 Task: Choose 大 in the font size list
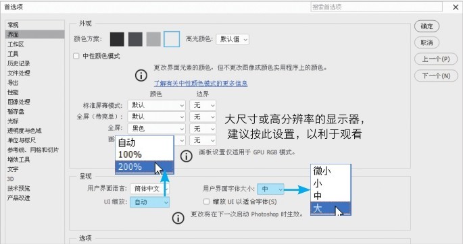pyautogui.click(x=331, y=208)
